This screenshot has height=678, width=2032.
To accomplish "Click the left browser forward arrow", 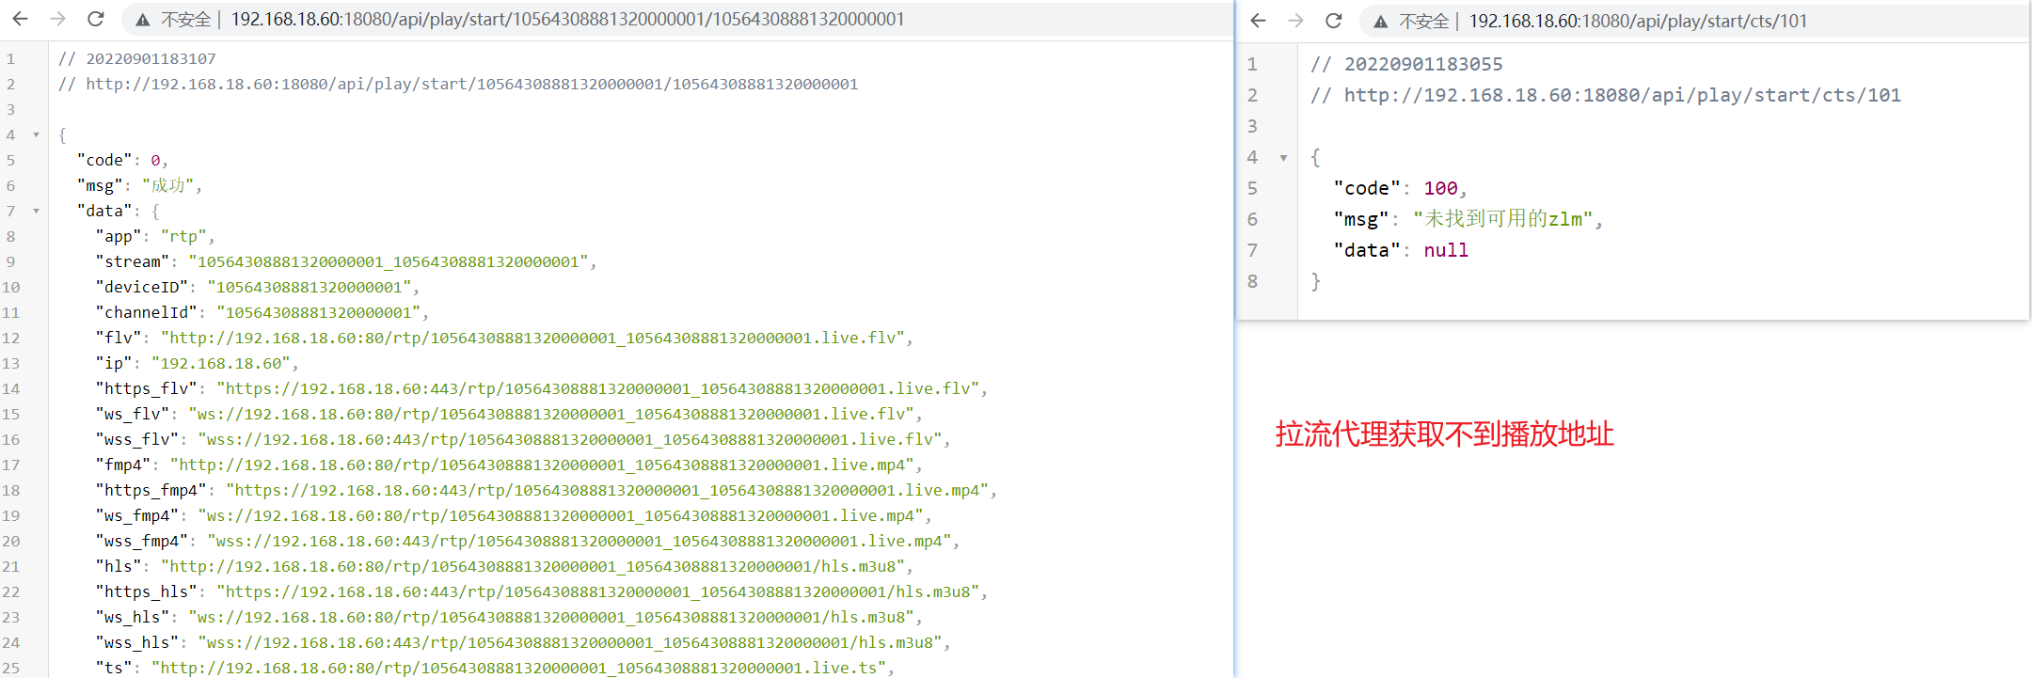I will pyautogui.click(x=57, y=19).
